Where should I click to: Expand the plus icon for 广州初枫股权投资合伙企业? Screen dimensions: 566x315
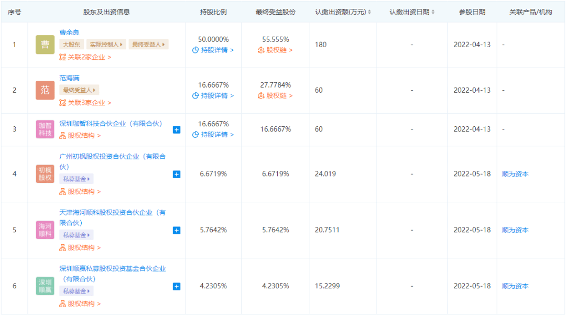coord(177,174)
